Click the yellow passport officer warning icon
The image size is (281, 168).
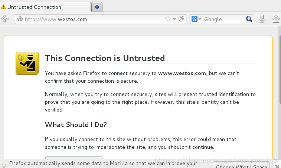click(x=27, y=63)
